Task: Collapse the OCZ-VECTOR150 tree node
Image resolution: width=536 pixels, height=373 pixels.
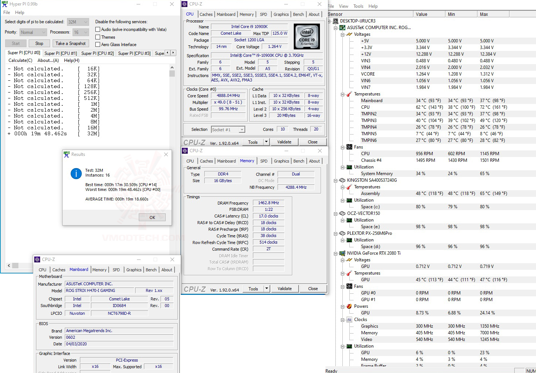Action: pos(335,213)
